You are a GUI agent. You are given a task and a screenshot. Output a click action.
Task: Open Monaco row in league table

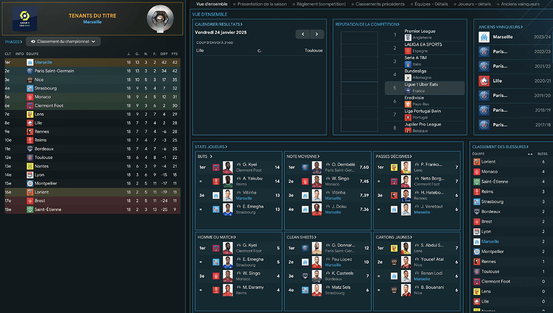pyautogui.click(x=92, y=97)
